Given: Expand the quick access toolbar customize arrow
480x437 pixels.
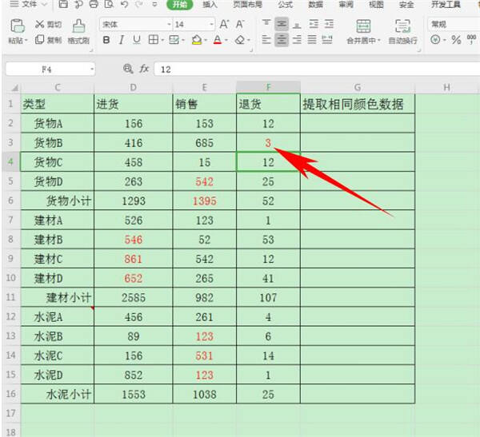Looking at the screenshot, I should tap(154, 4).
